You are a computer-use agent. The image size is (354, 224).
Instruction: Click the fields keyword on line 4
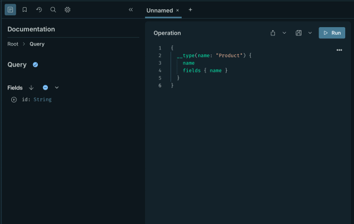(192, 70)
